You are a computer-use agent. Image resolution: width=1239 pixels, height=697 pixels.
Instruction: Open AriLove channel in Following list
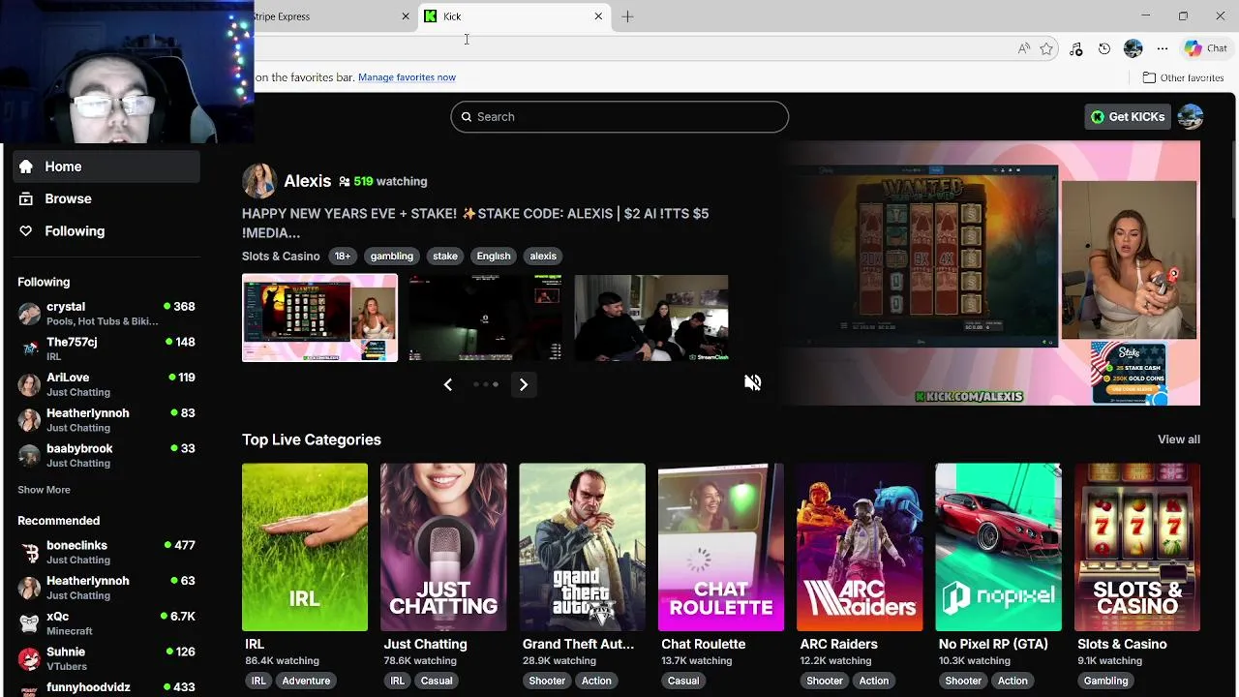tap(106, 384)
